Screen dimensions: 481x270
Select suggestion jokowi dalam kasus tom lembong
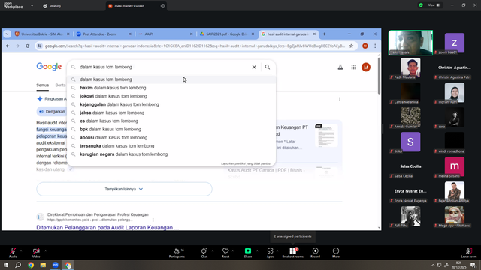point(172,96)
